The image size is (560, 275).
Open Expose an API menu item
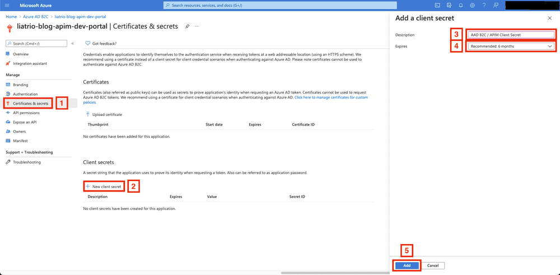pyautogui.click(x=25, y=122)
